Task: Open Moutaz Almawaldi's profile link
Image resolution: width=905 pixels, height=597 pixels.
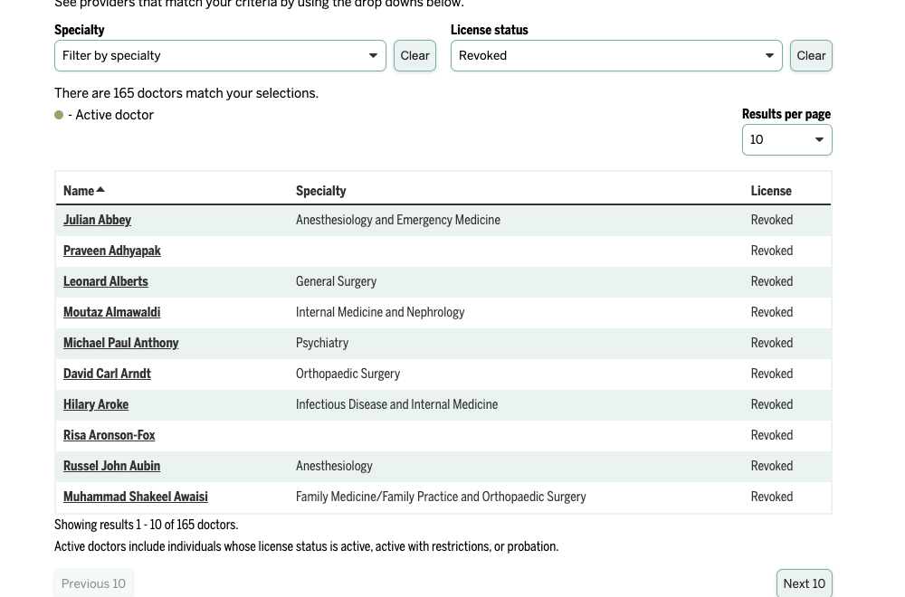Action: pos(112,312)
